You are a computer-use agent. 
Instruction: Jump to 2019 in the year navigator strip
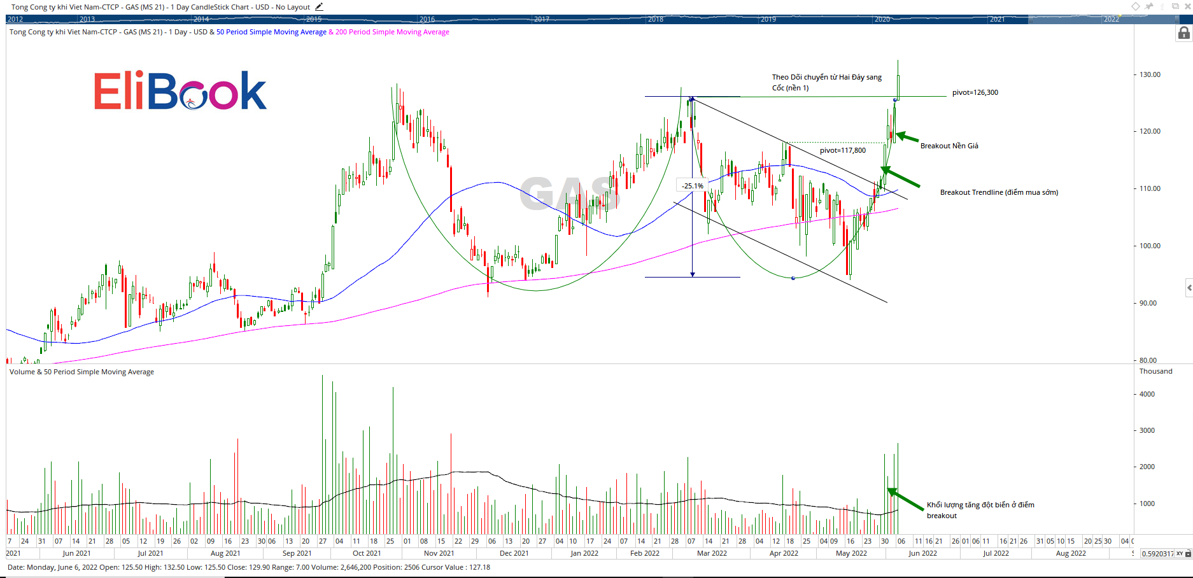click(x=768, y=19)
